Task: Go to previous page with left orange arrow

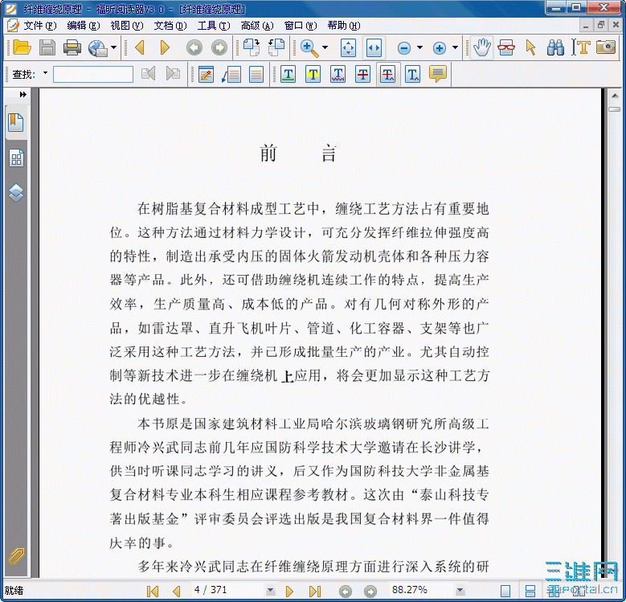Action: (140, 48)
